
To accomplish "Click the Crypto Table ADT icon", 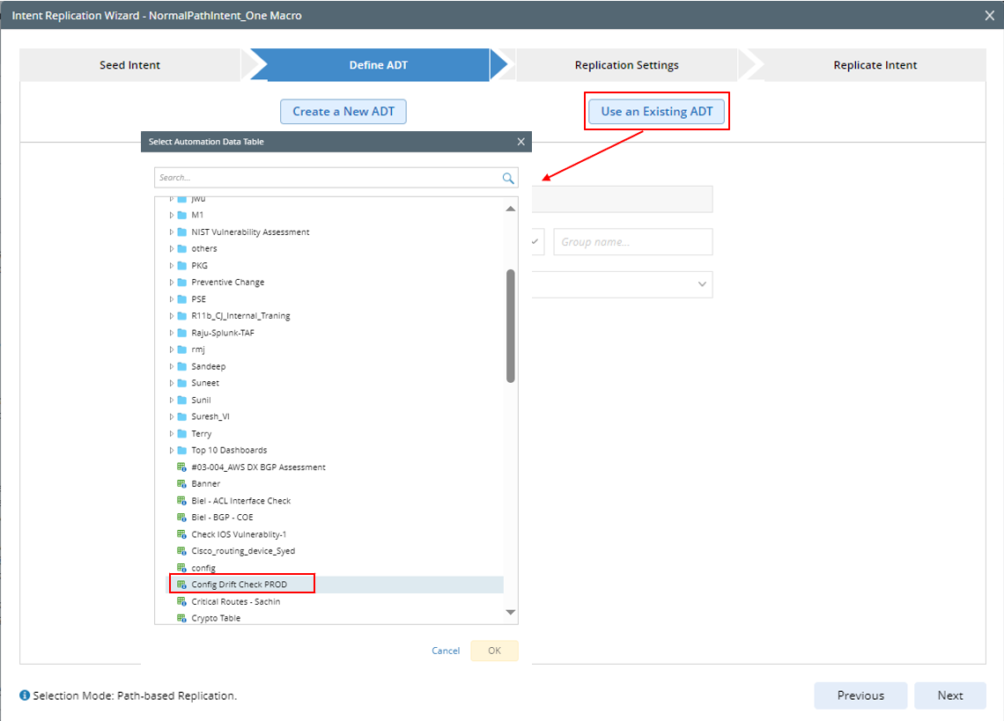I will (182, 618).
